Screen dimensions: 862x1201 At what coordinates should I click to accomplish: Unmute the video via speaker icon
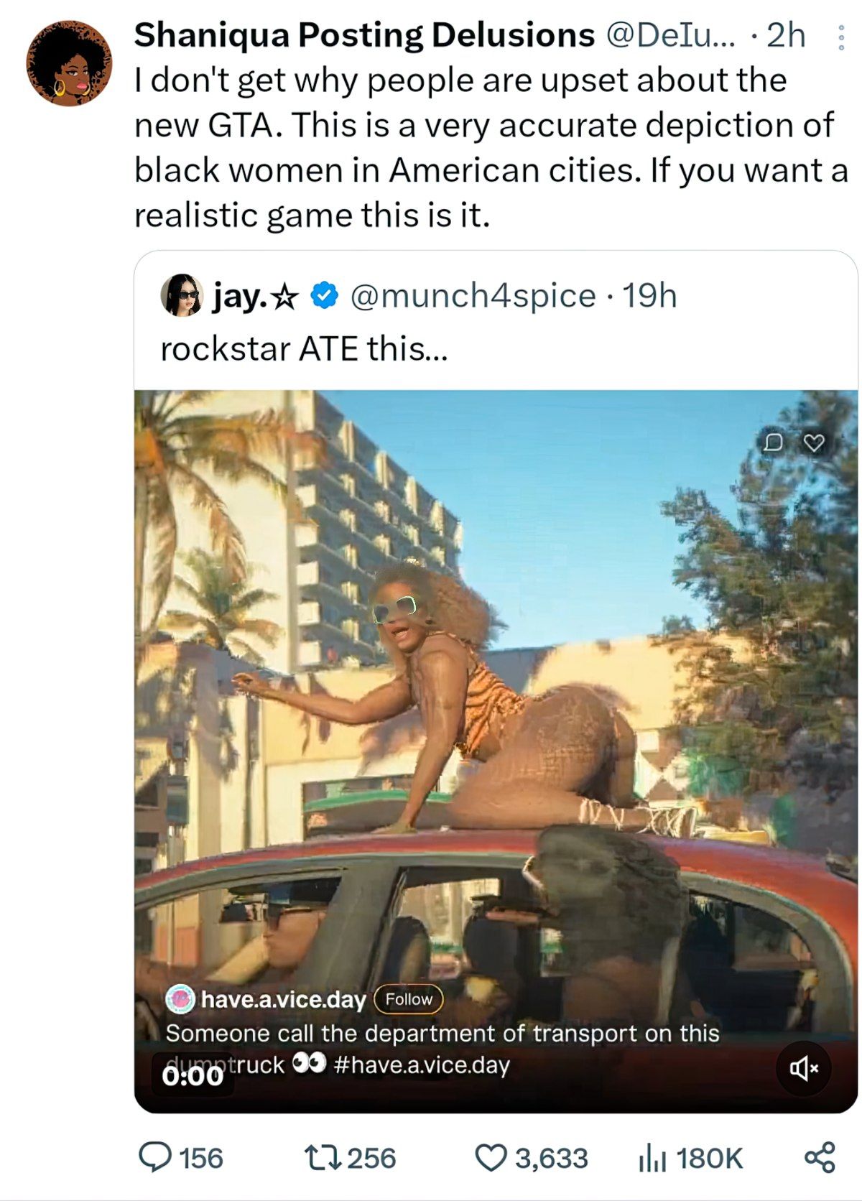[805, 1068]
